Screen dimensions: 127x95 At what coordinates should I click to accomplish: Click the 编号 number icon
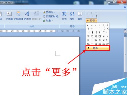coord(80,14)
